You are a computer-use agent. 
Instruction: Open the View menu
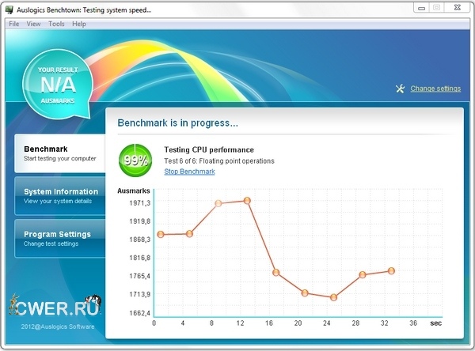(x=33, y=24)
